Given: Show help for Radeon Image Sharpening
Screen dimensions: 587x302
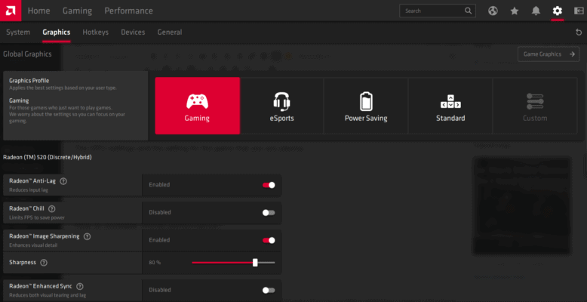Looking at the screenshot, I should point(88,236).
